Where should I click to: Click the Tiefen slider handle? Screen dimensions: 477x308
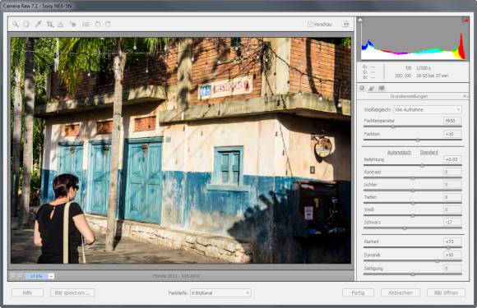click(413, 203)
